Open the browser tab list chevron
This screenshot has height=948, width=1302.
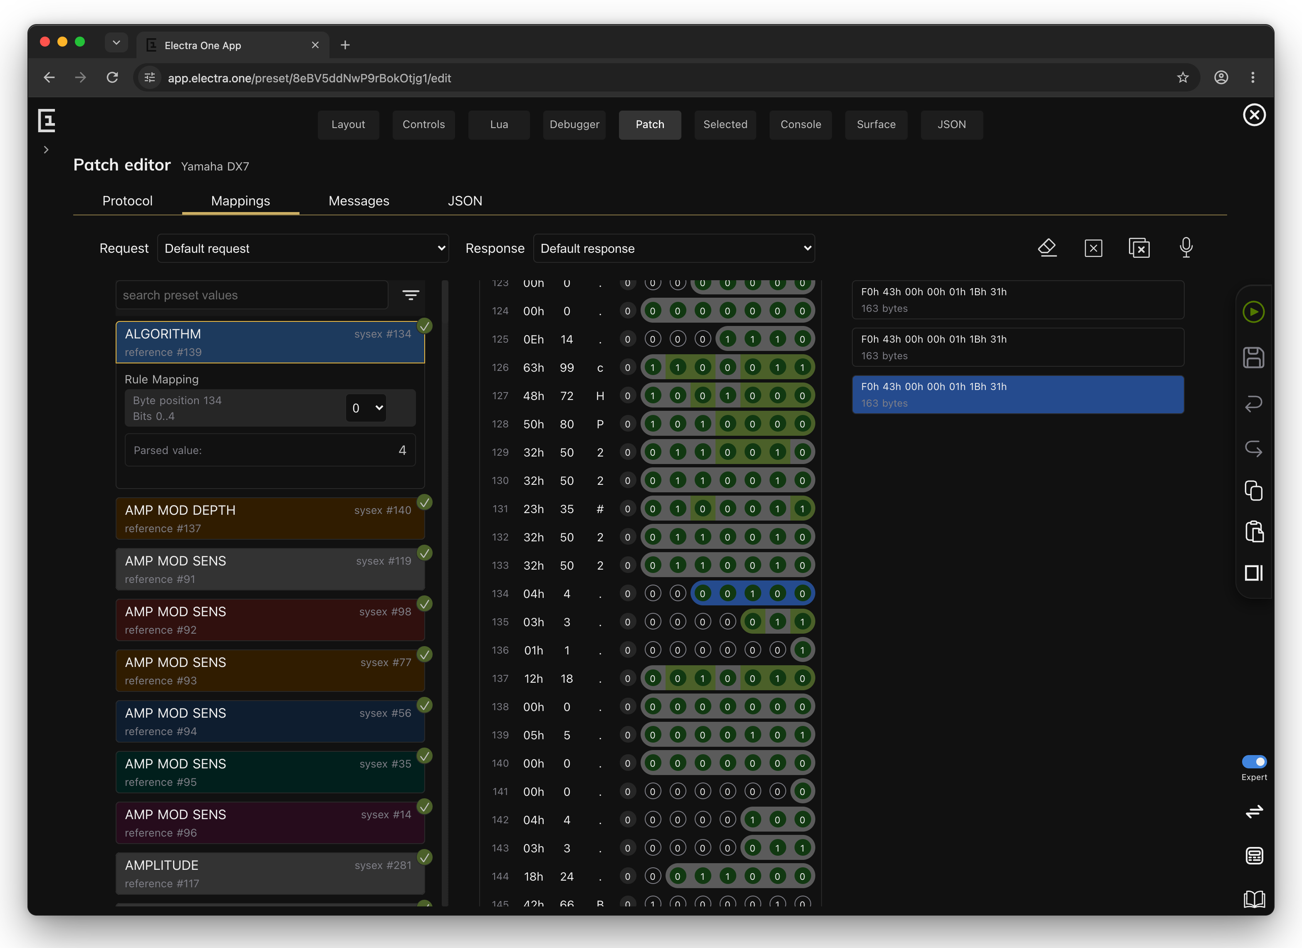click(x=116, y=42)
